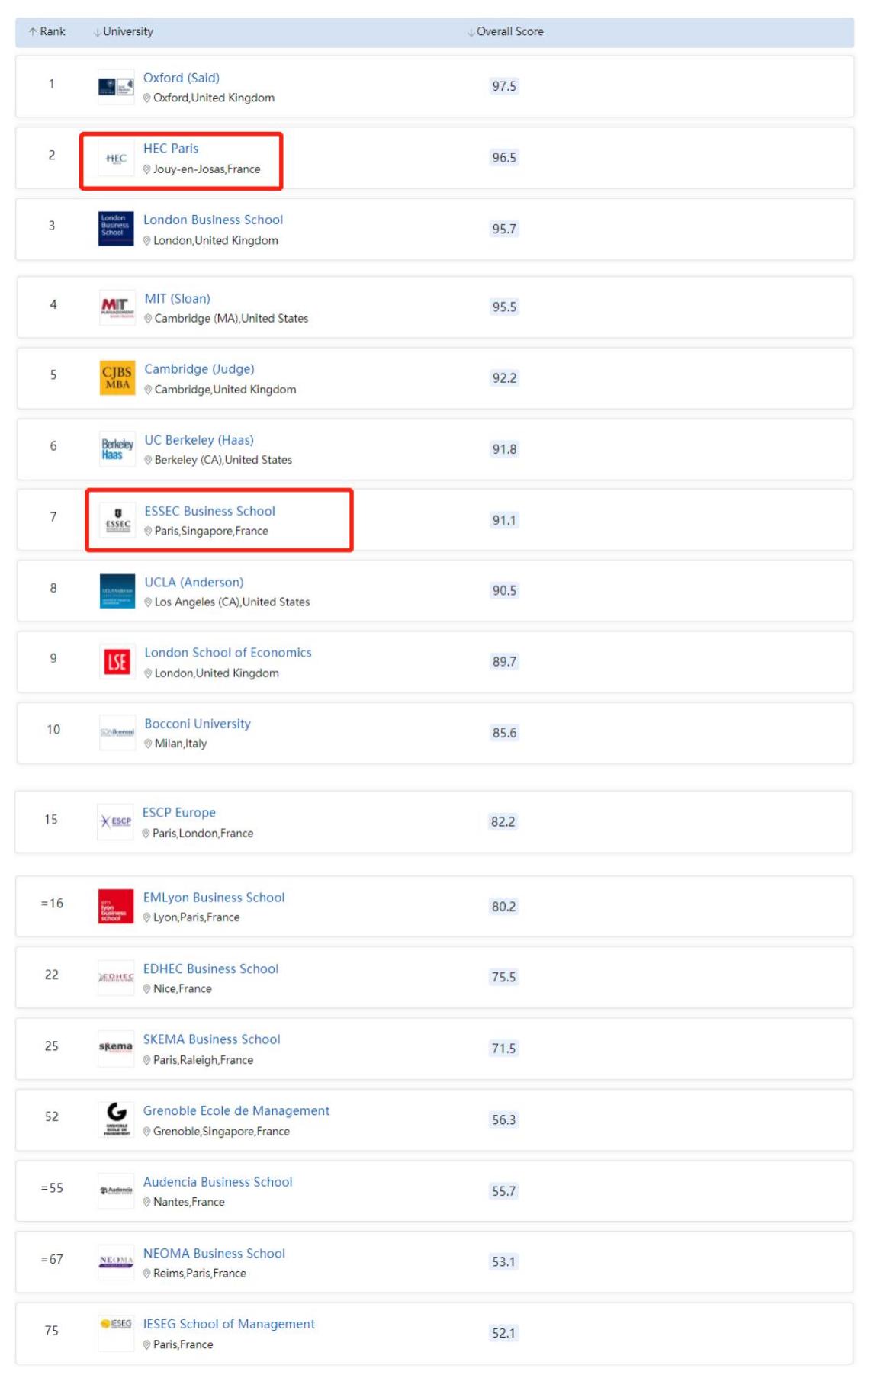Click the NEOMA logo
Screen dimensions: 874x1378
pos(116,1261)
